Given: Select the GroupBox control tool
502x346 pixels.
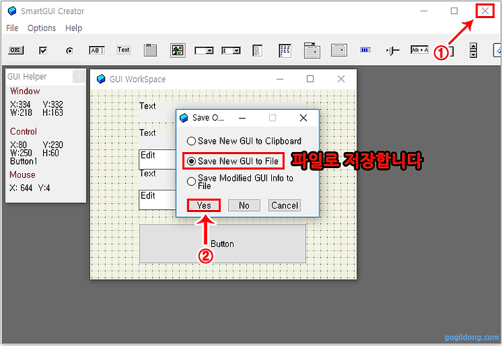Looking at the screenshot, I should [x=150, y=50].
